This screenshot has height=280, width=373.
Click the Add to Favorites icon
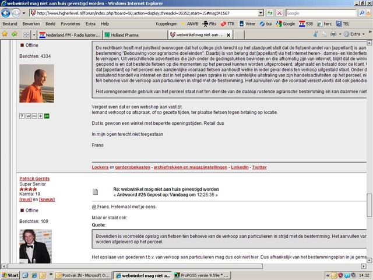[15, 34]
